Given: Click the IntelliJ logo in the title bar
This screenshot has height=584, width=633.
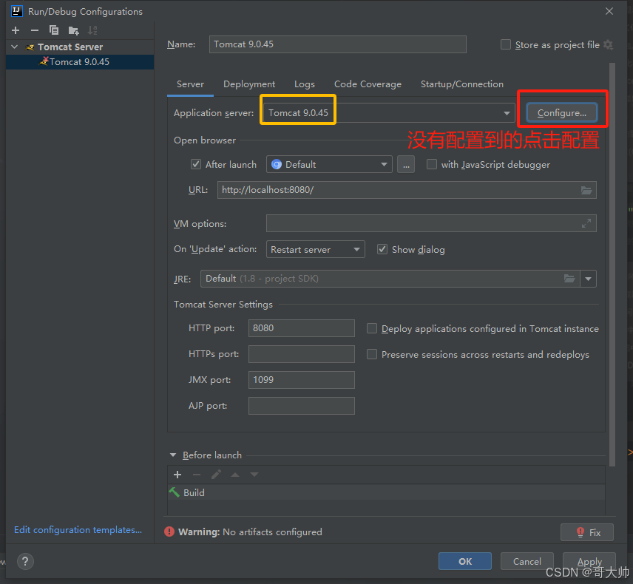Looking at the screenshot, I should (x=16, y=11).
